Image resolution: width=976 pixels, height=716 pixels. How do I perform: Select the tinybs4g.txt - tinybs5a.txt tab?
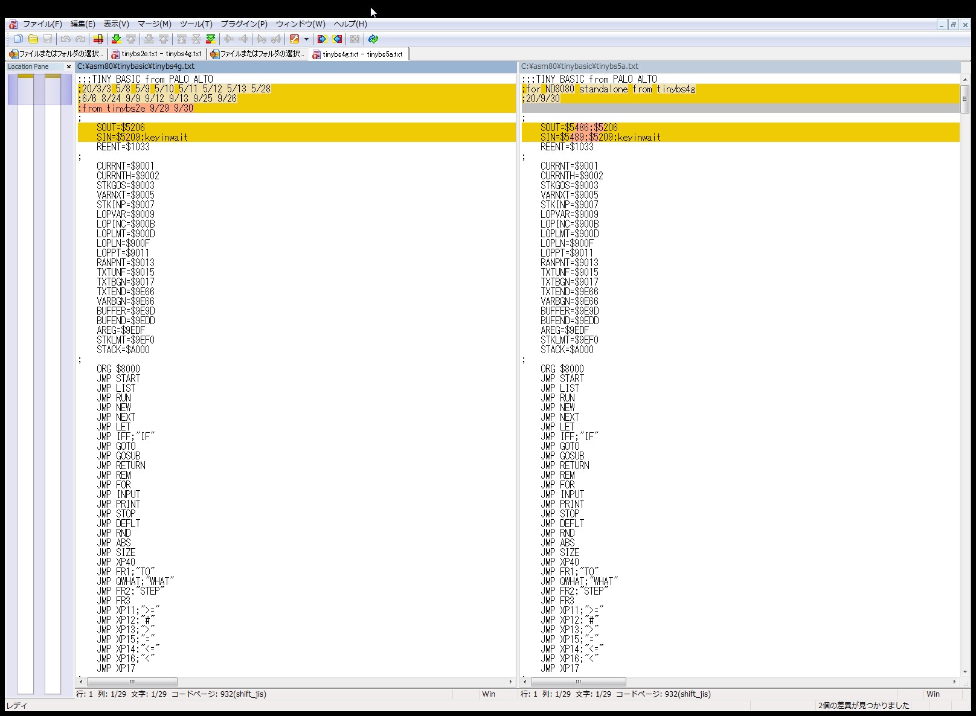click(x=359, y=54)
